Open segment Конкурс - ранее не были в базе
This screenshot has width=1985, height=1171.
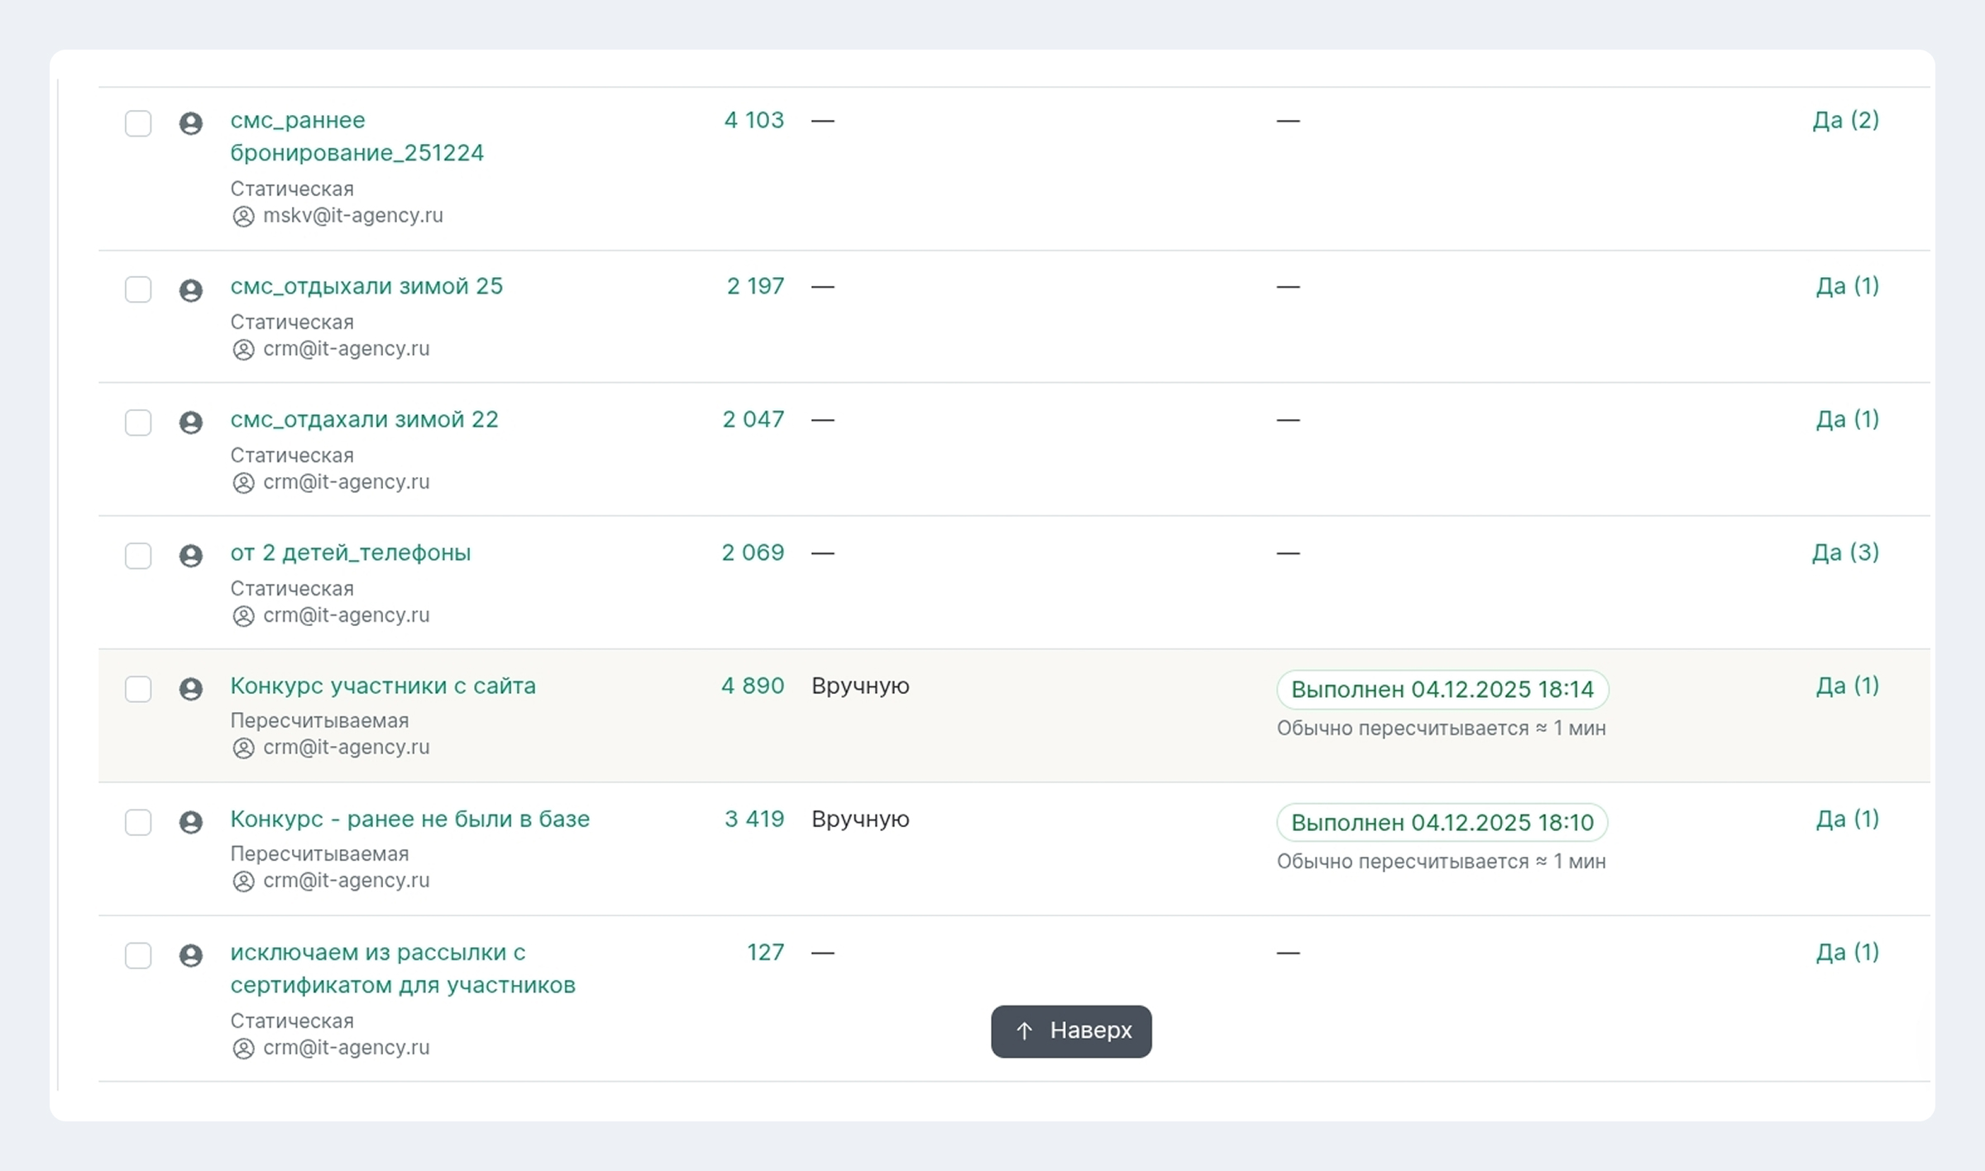[409, 819]
